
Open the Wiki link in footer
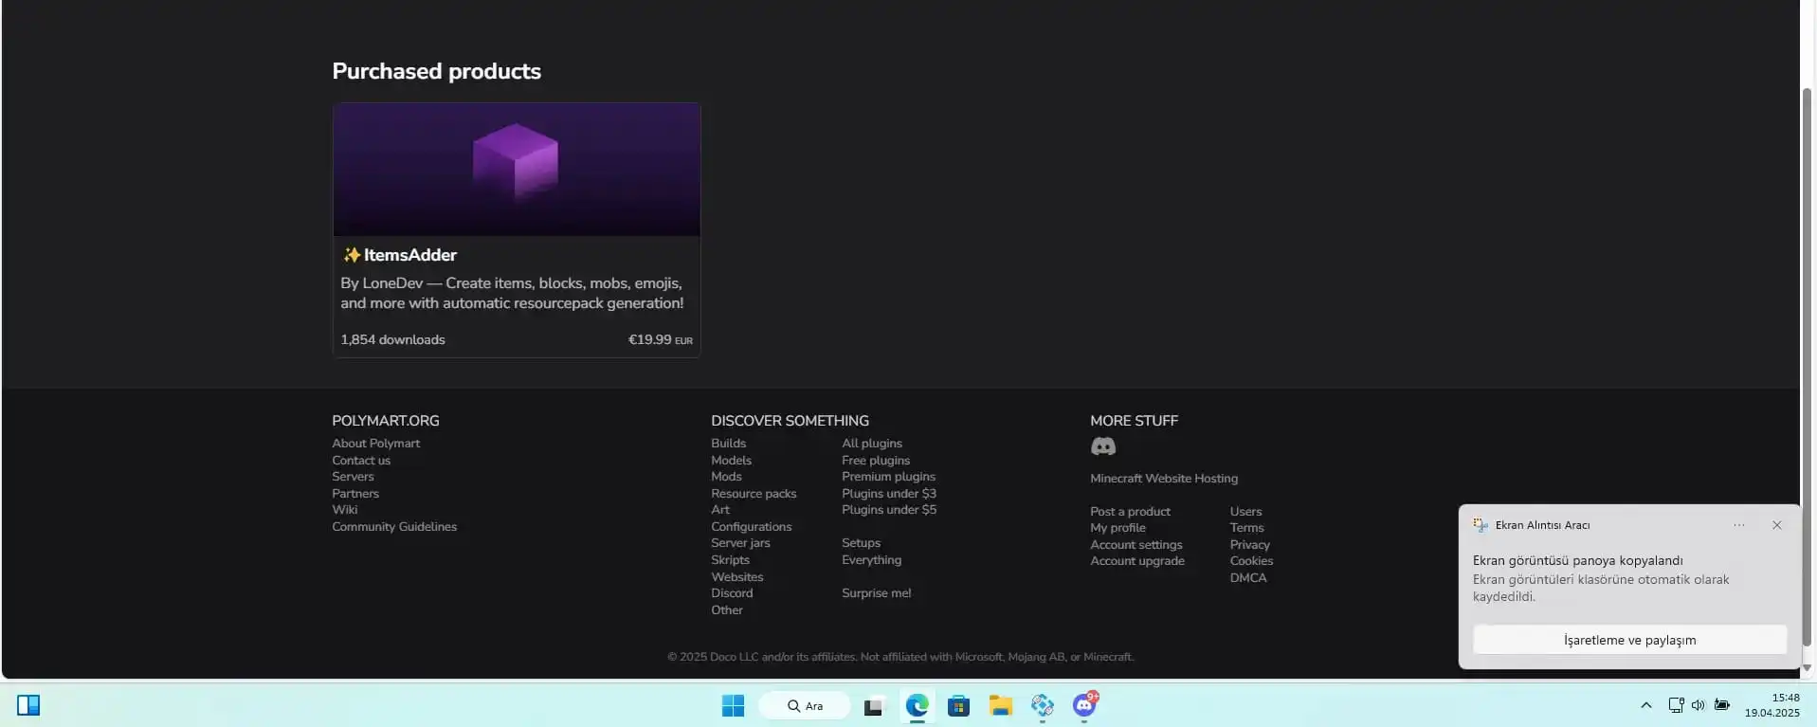345,510
